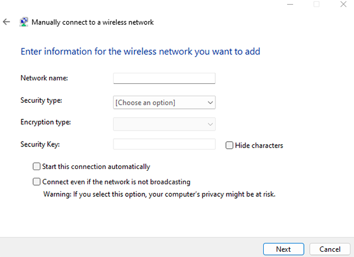Close the wizard window

pyautogui.click(x=345, y=4)
